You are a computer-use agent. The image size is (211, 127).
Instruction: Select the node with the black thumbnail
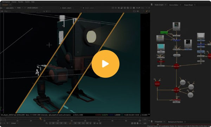click(x=188, y=44)
